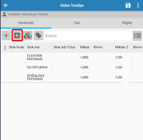143x140 pixels.
Task: Go back using the arrow icon
Action: click(x=6, y=5)
